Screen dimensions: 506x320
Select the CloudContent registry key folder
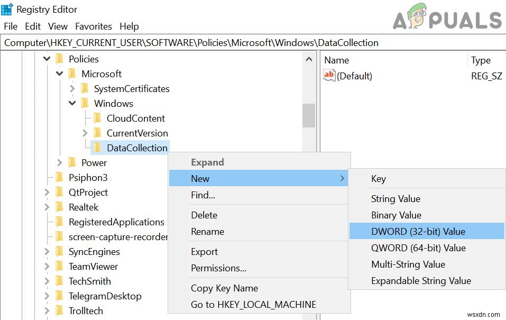pyautogui.click(x=134, y=118)
